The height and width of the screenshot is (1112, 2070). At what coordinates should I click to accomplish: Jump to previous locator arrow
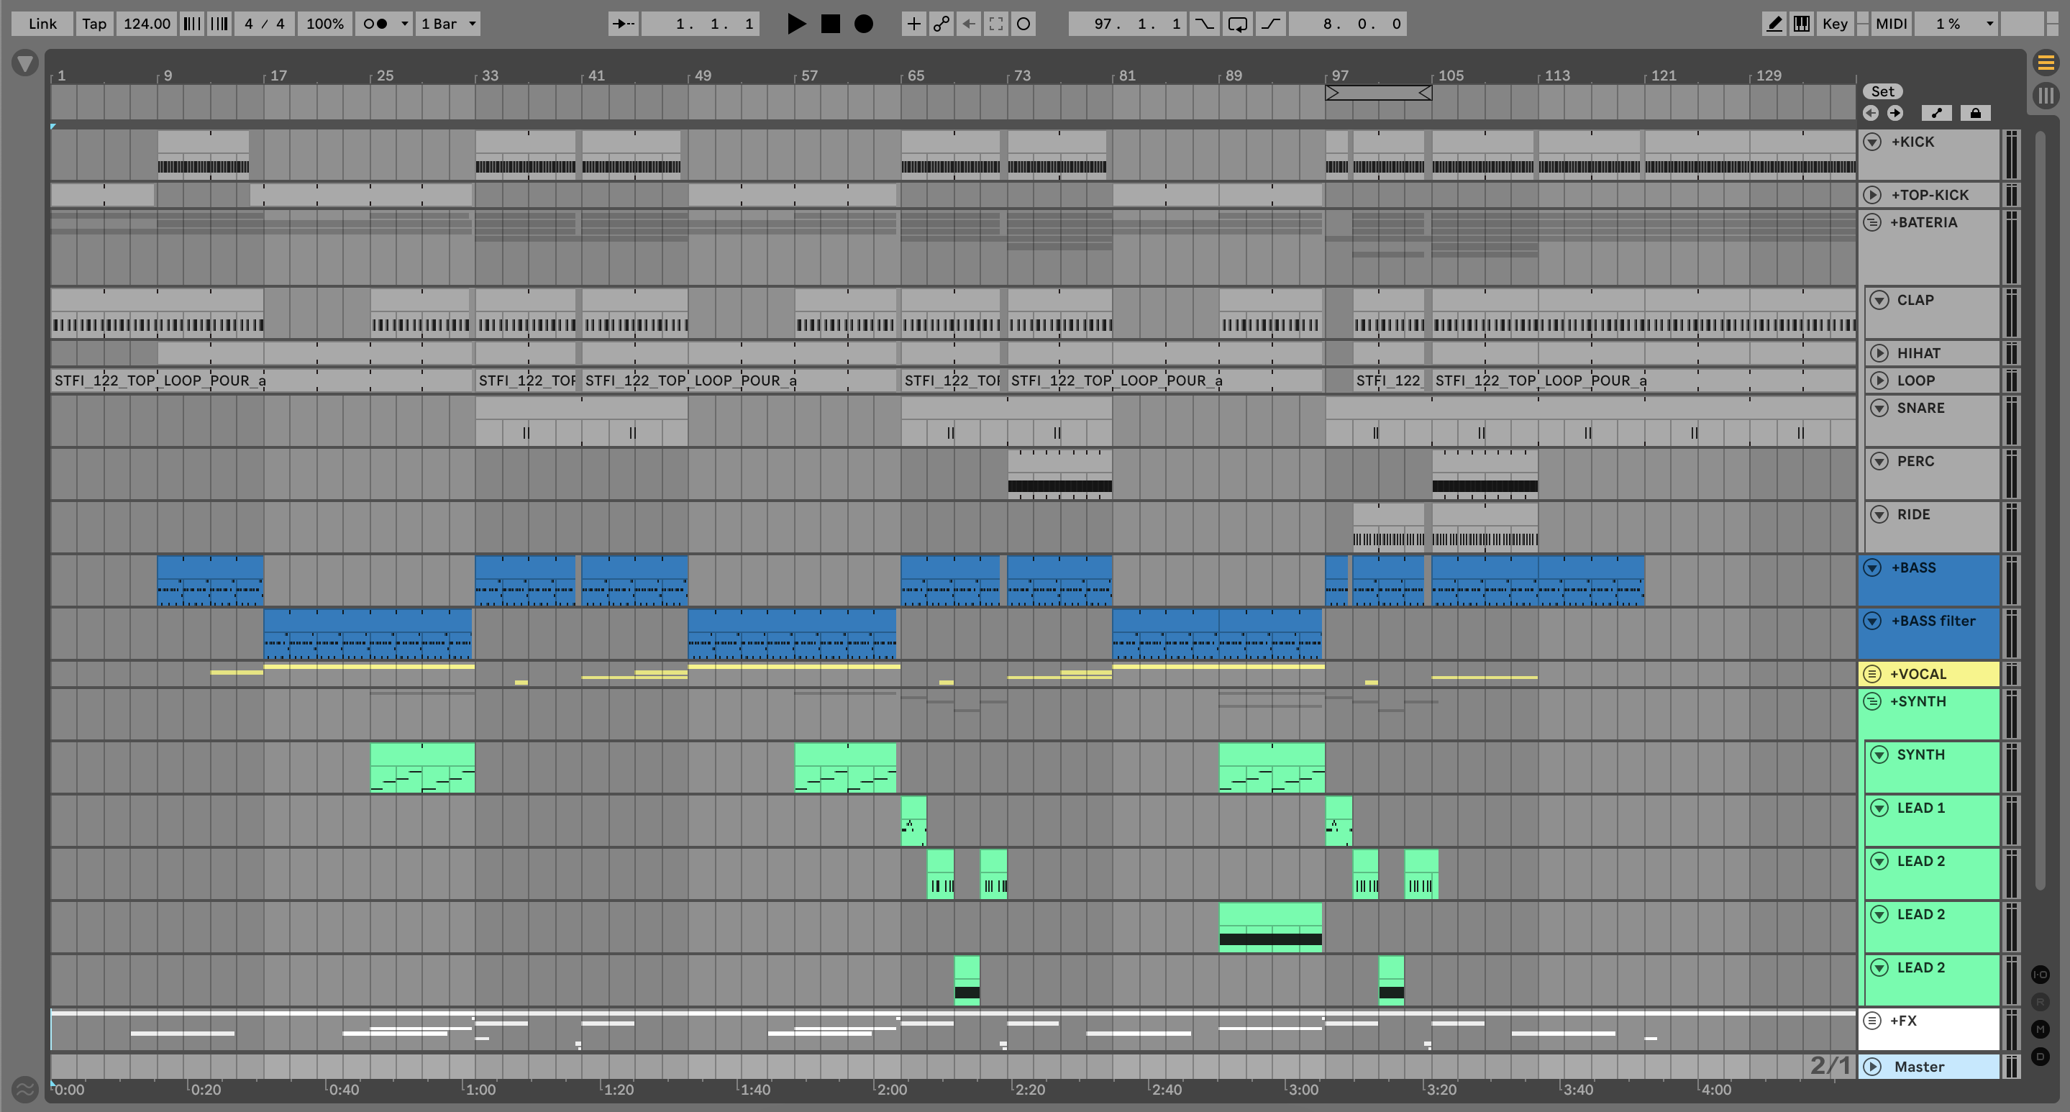click(1871, 112)
